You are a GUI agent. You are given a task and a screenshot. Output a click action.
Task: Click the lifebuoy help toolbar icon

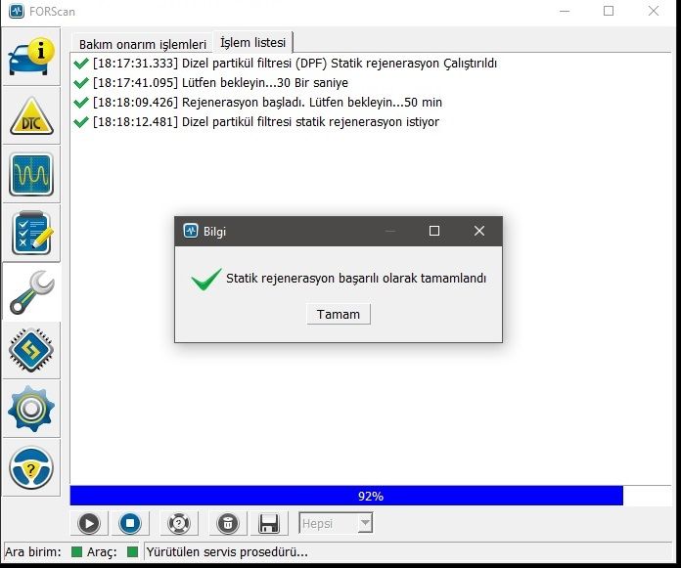point(179,523)
